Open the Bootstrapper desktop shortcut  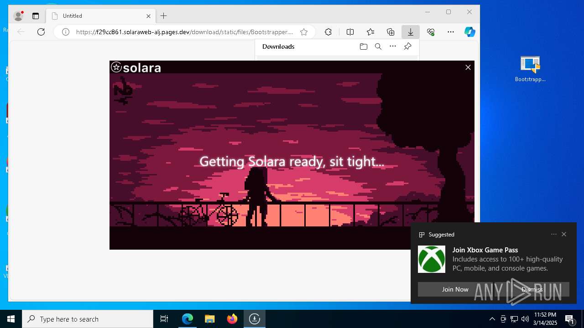click(x=530, y=69)
